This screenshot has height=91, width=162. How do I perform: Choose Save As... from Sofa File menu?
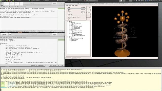[x=76, y=15]
